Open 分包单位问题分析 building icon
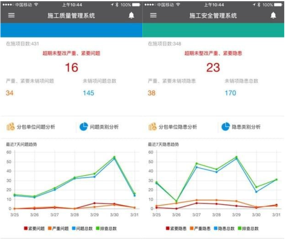The height and width of the screenshot is (240, 285). [11, 127]
